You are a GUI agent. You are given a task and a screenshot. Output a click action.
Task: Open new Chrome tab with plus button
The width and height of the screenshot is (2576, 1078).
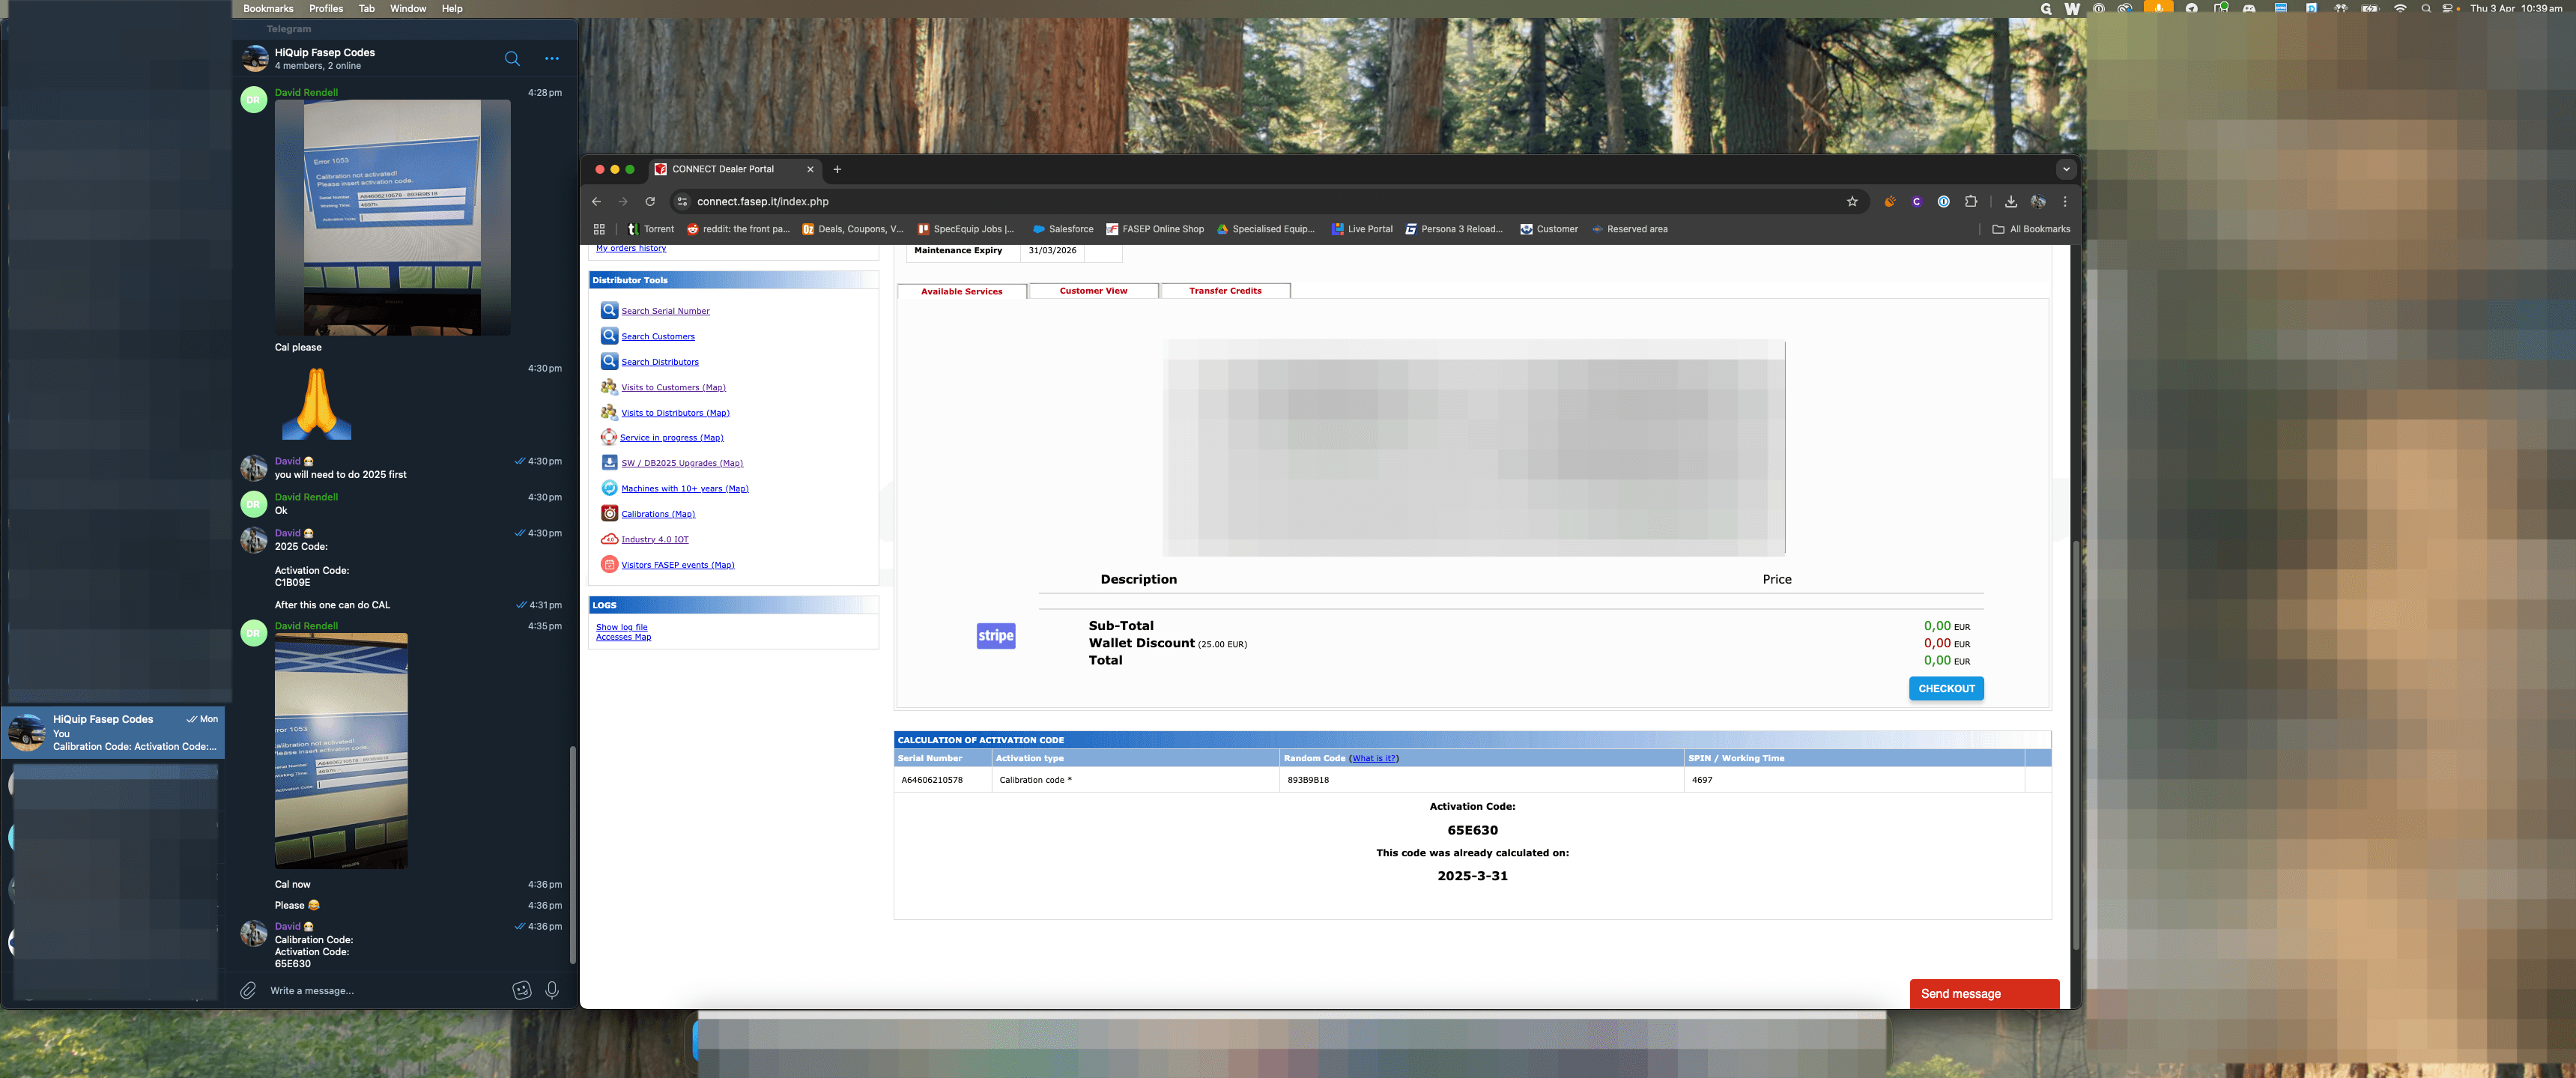(837, 169)
